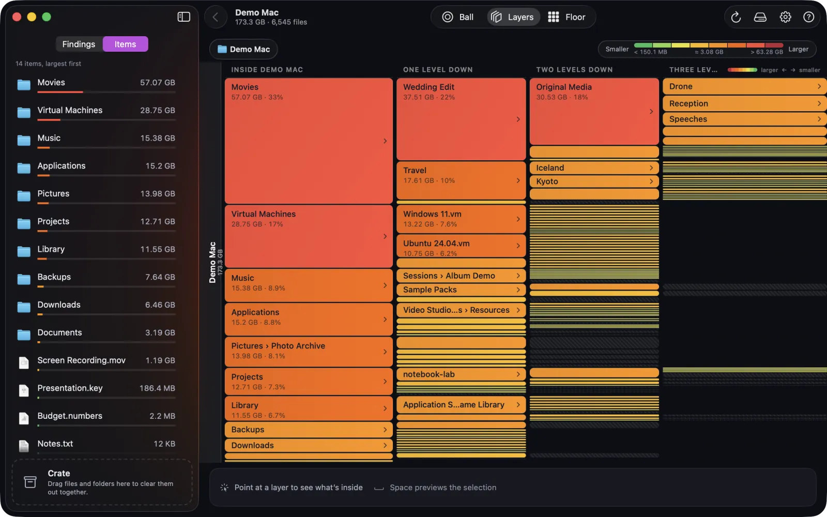Click the Kyoto folder block
This screenshot has width=827, height=517.
pos(594,181)
